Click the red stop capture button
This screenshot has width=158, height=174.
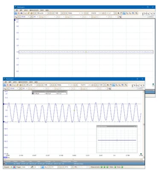pyautogui.click(x=14, y=167)
